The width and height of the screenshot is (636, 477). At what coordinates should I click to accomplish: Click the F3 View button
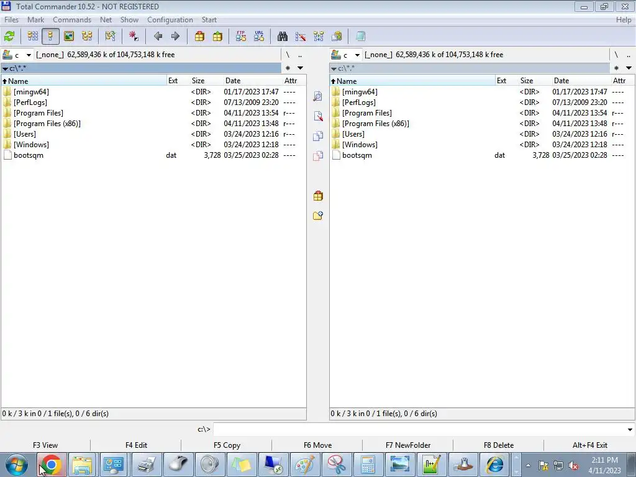[x=45, y=445]
